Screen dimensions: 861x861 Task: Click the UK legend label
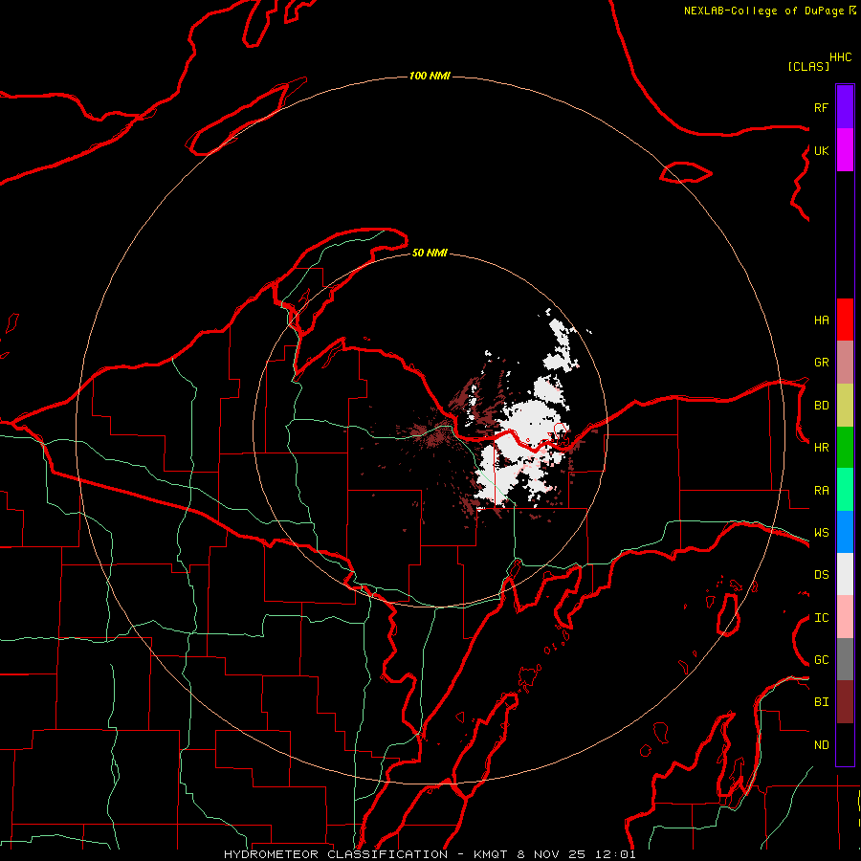821,150
